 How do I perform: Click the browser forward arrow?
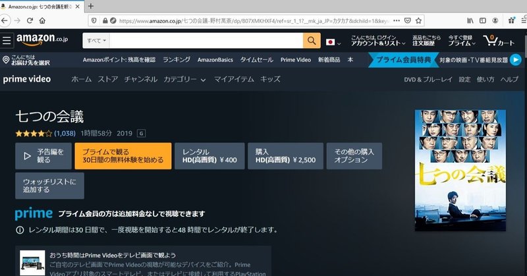[17, 20]
